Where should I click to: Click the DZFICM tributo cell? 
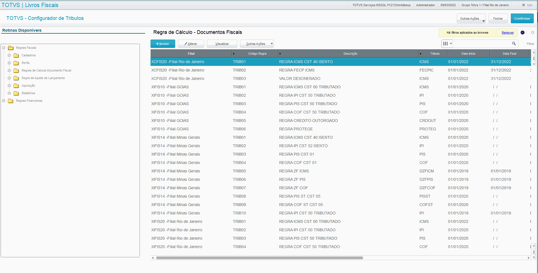click(x=427, y=171)
